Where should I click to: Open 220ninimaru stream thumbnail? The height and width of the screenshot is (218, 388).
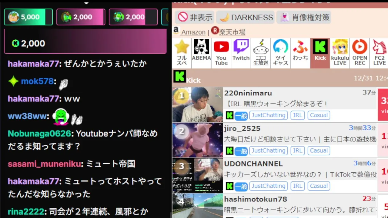pyautogui.click(x=198, y=105)
